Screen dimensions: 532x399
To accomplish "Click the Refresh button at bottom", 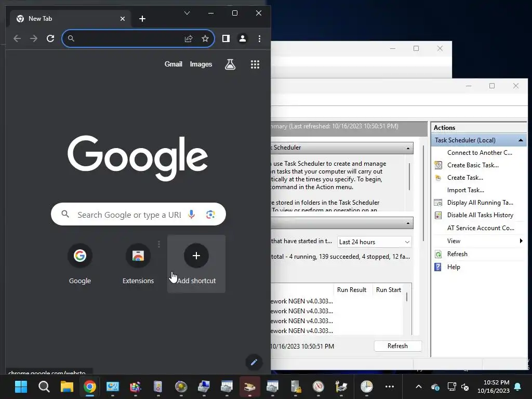I will point(397,346).
